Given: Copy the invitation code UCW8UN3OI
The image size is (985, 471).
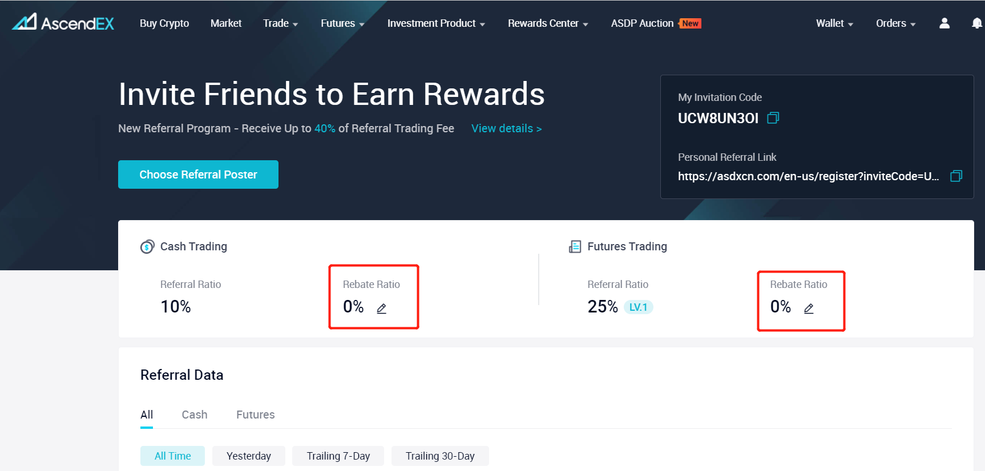Looking at the screenshot, I should coord(773,118).
